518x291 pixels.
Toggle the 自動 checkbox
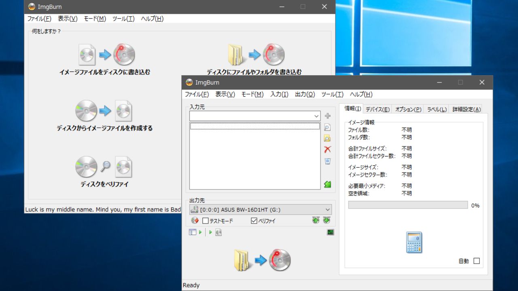pos(477,261)
